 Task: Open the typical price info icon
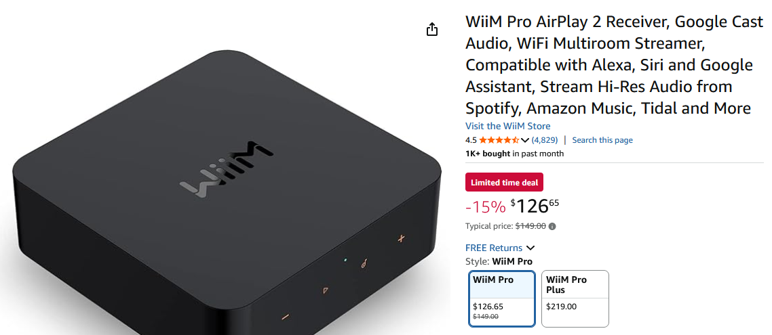(x=552, y=227)
